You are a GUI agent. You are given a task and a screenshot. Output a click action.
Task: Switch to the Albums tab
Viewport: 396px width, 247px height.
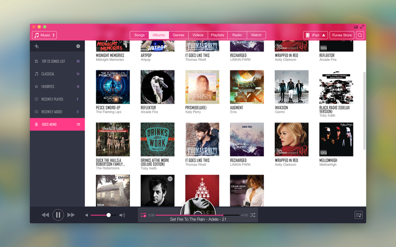158,35
